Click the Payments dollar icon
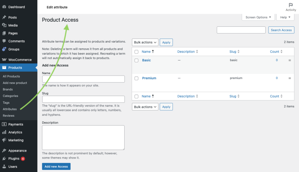Image resolution: width=299 pixels, height=172 pixels. pos(4,124)
